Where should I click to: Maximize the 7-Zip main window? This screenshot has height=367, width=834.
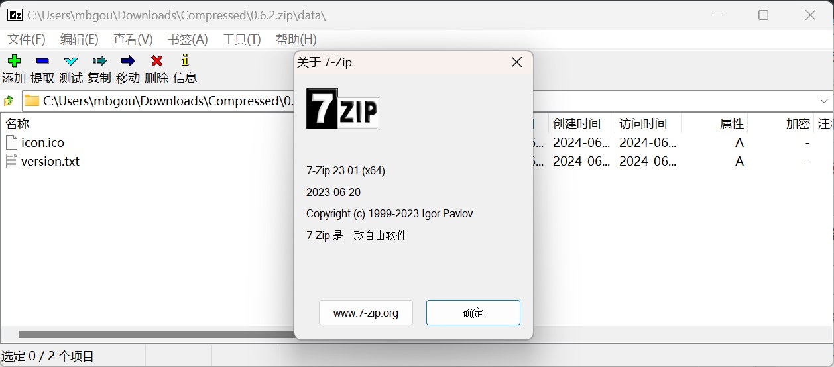coord(763,15)
